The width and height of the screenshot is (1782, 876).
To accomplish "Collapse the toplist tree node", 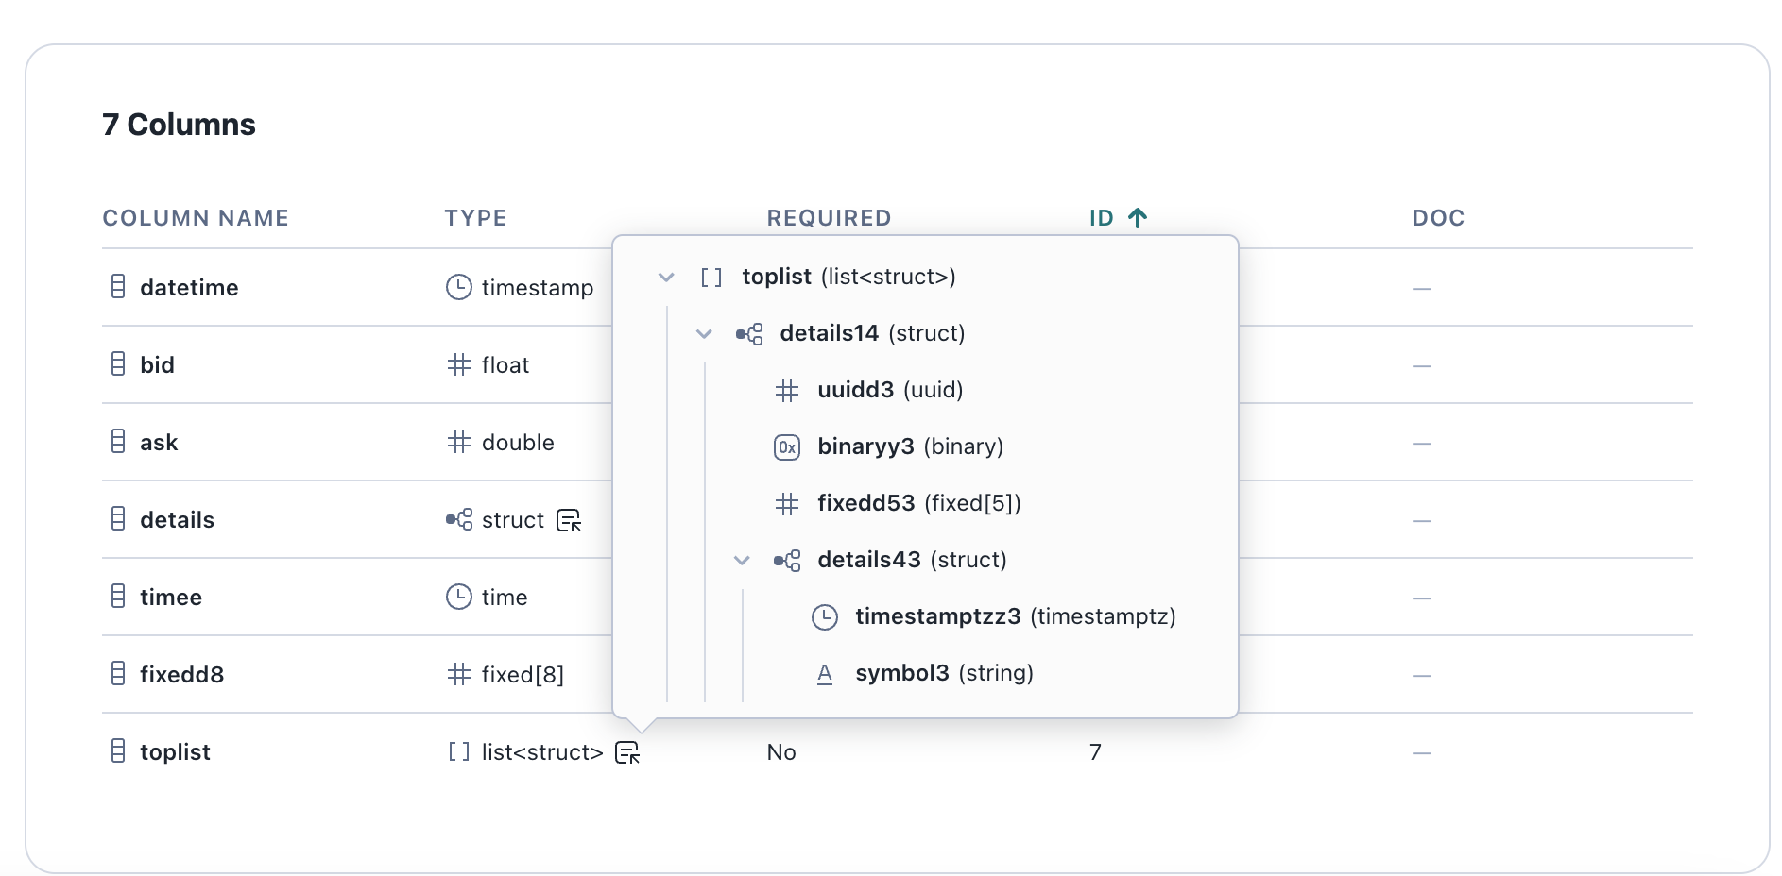I will (666, 277).
